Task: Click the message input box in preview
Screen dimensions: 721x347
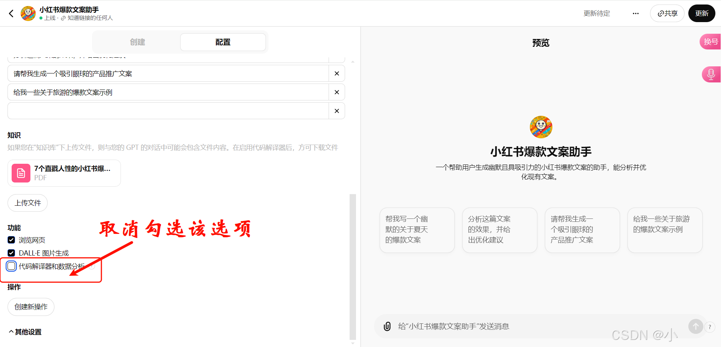Action: [x=541, y=326]
